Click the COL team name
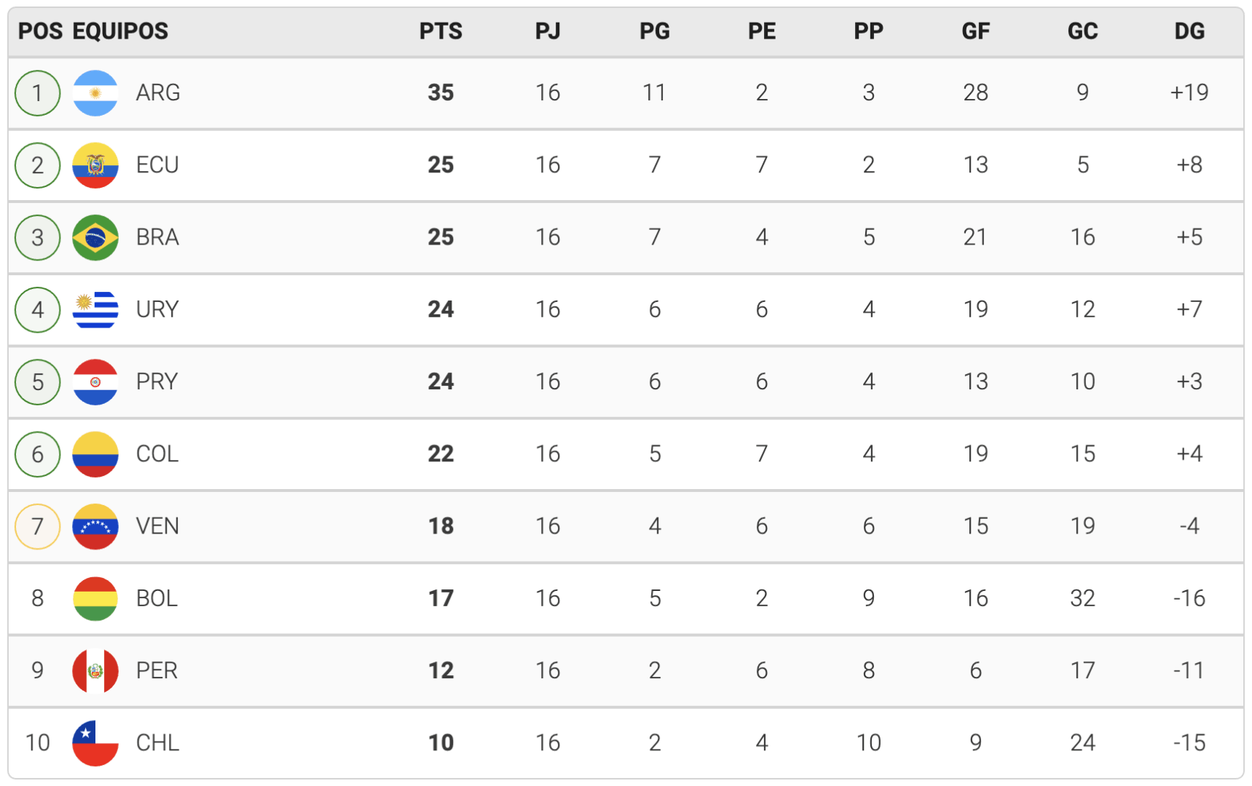The image size is (1252, 786). [157, 454]
